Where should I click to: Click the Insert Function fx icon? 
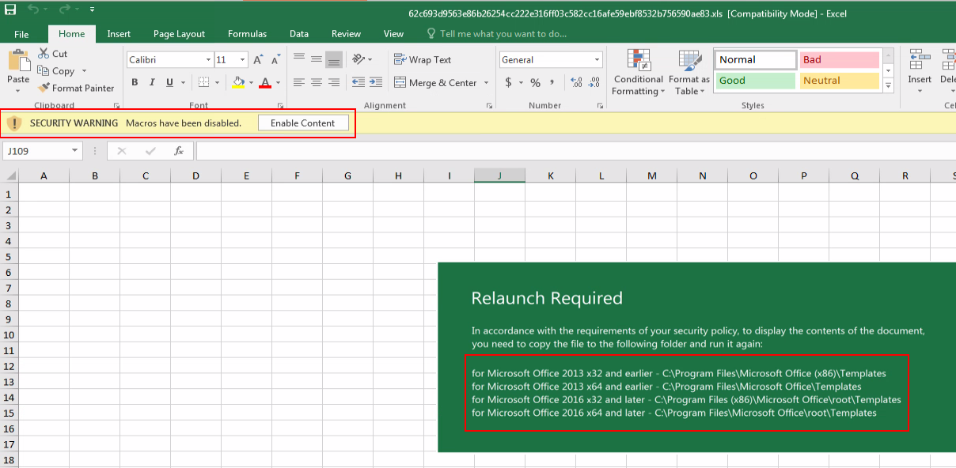click(179, 151)
